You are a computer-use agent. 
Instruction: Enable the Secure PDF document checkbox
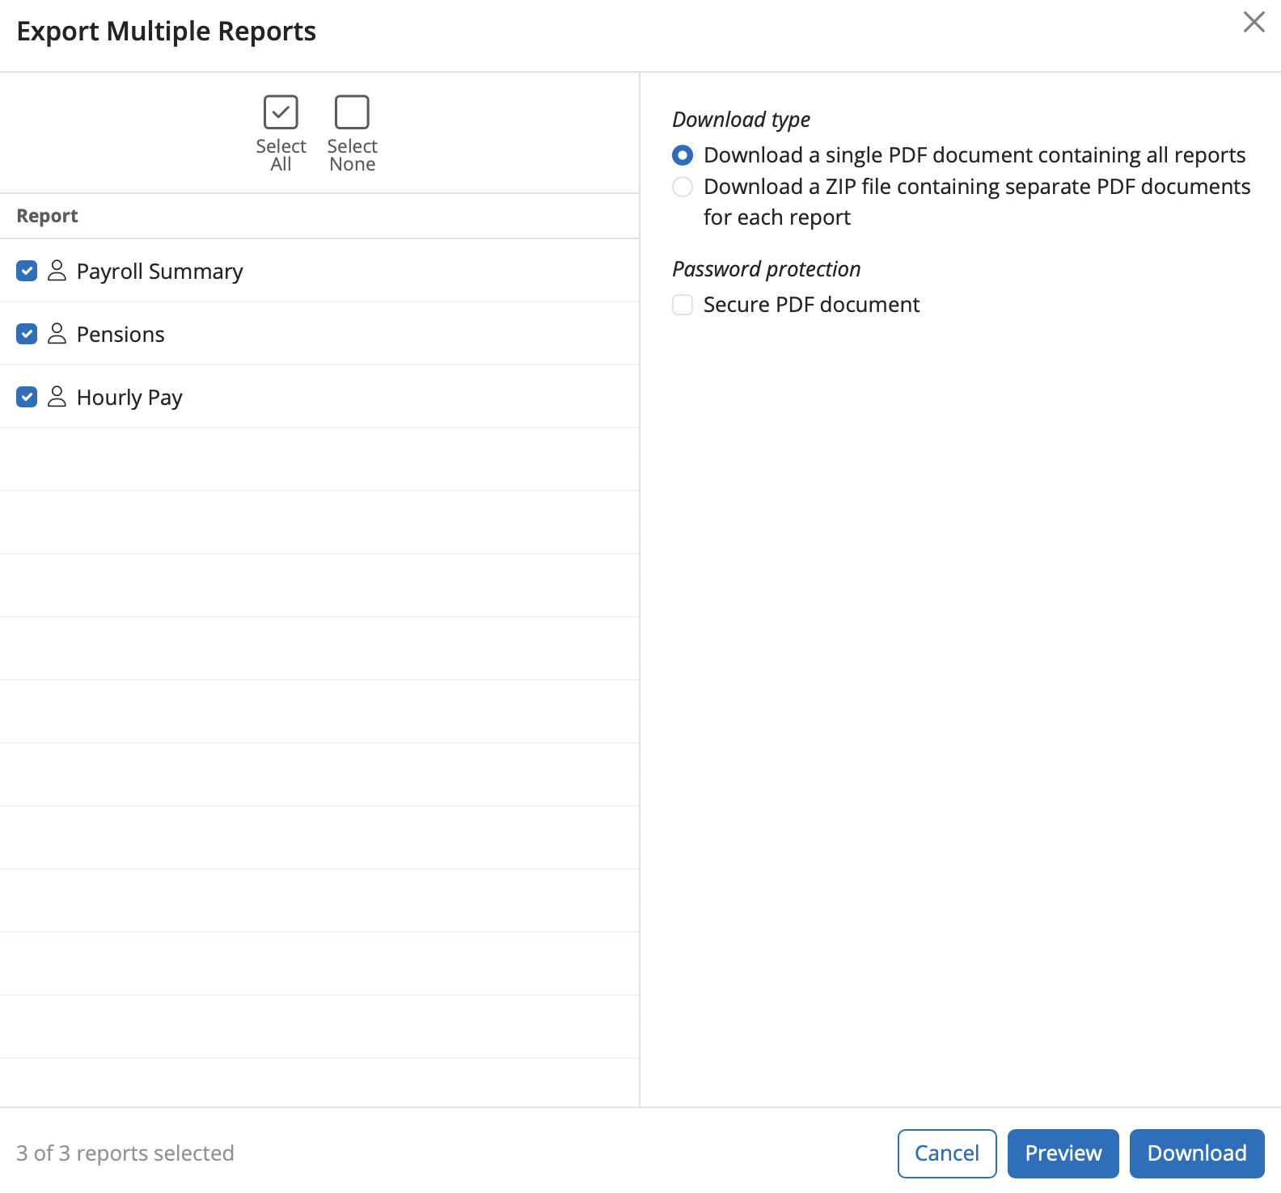click(x=683, y=305)
